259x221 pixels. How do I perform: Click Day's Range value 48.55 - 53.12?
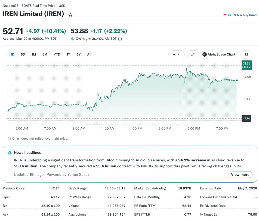[x=115, y=188]
